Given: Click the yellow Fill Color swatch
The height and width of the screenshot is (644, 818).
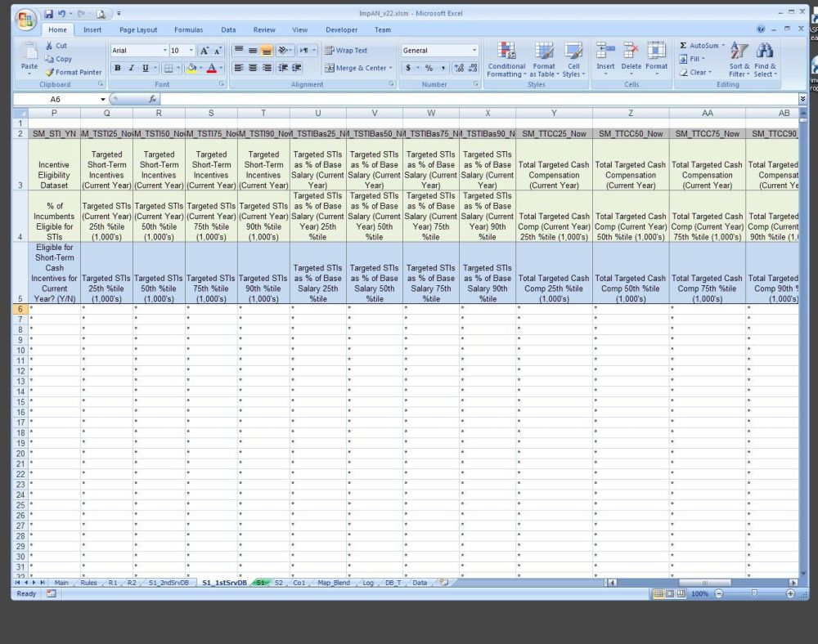Looking at the screenshot, I should tap(191, 69).
